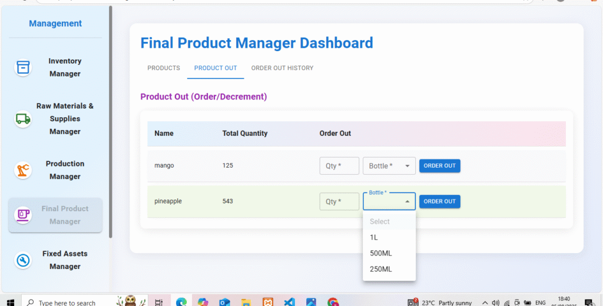The width and height of the screenshot is (603, 306).
Task: Open Raw Materials & Supplies truck icon
Action: pos(23,119)
